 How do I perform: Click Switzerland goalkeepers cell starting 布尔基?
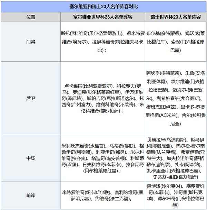(176, 42)
